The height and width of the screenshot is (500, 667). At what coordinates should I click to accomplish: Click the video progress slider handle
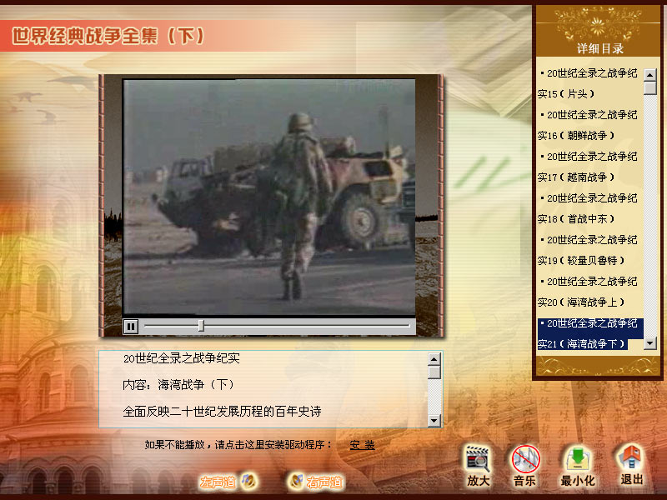(201, 326)
